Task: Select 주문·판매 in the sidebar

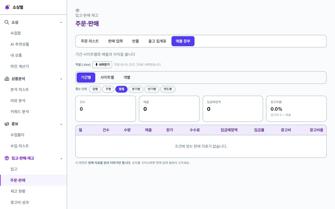Action: pyautogui.click(x=33, y=180)
